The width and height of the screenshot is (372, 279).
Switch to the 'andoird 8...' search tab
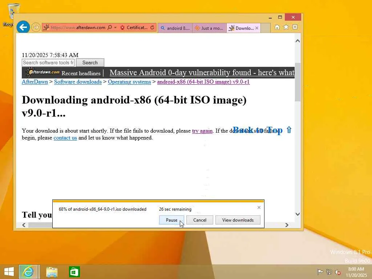coord(175,28)
